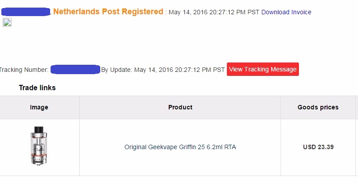Select the Product column header
Image resolution: width=358 pixels, height=184 pixels.
tap(180, 107)
